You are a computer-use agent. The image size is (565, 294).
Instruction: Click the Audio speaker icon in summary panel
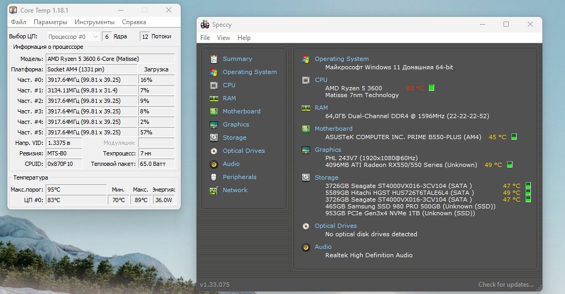[305, 247]
